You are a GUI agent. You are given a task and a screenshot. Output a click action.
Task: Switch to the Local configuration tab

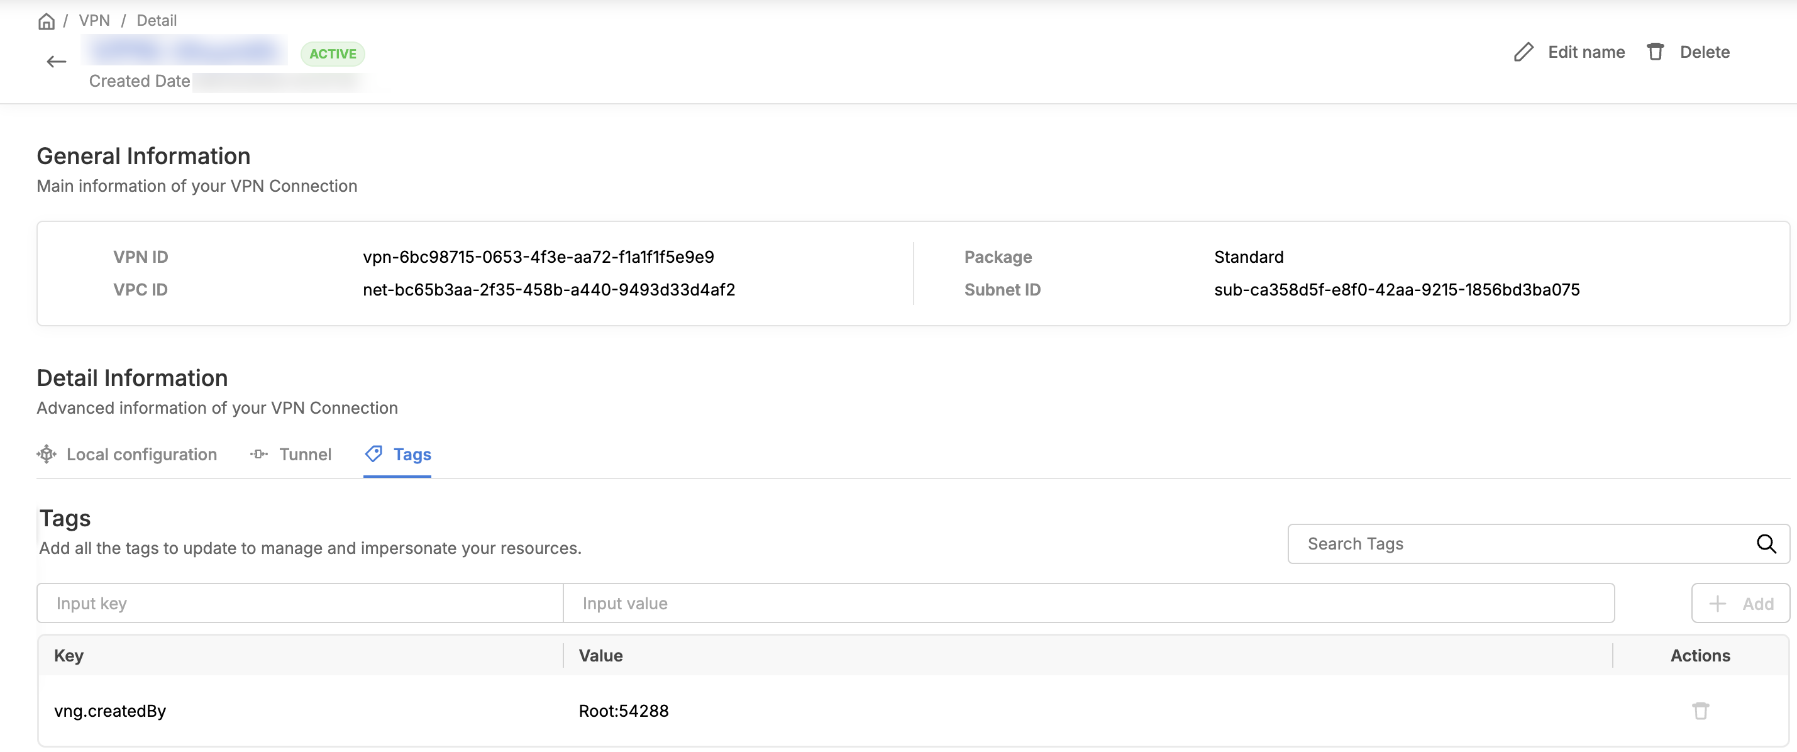point(141,454)
